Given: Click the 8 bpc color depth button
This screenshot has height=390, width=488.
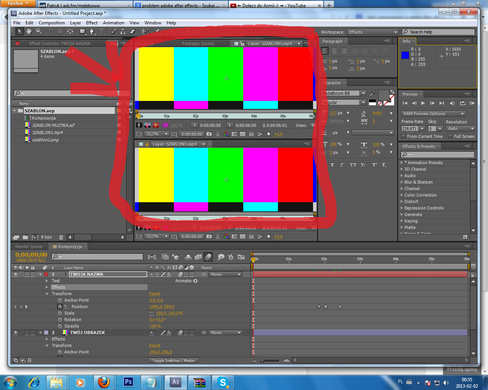Looking at the screenshot, I should pos(47,237).
